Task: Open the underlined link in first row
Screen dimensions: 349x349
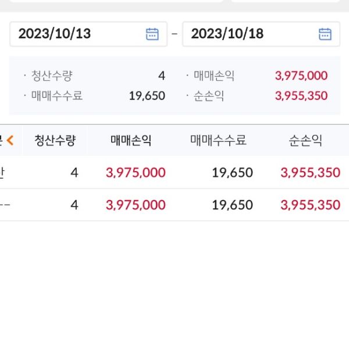Action: [x=3, y=172]
